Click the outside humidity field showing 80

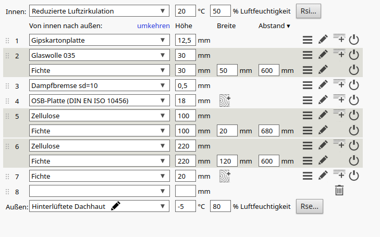[220, 206]
